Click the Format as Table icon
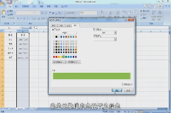Screen dimensions: 171x113 coord(110,12)
